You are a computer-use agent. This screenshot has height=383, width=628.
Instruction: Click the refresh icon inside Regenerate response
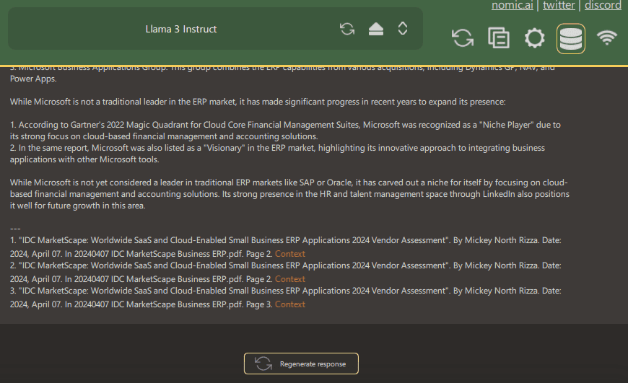pyautogui.click(x=263, y=364)
